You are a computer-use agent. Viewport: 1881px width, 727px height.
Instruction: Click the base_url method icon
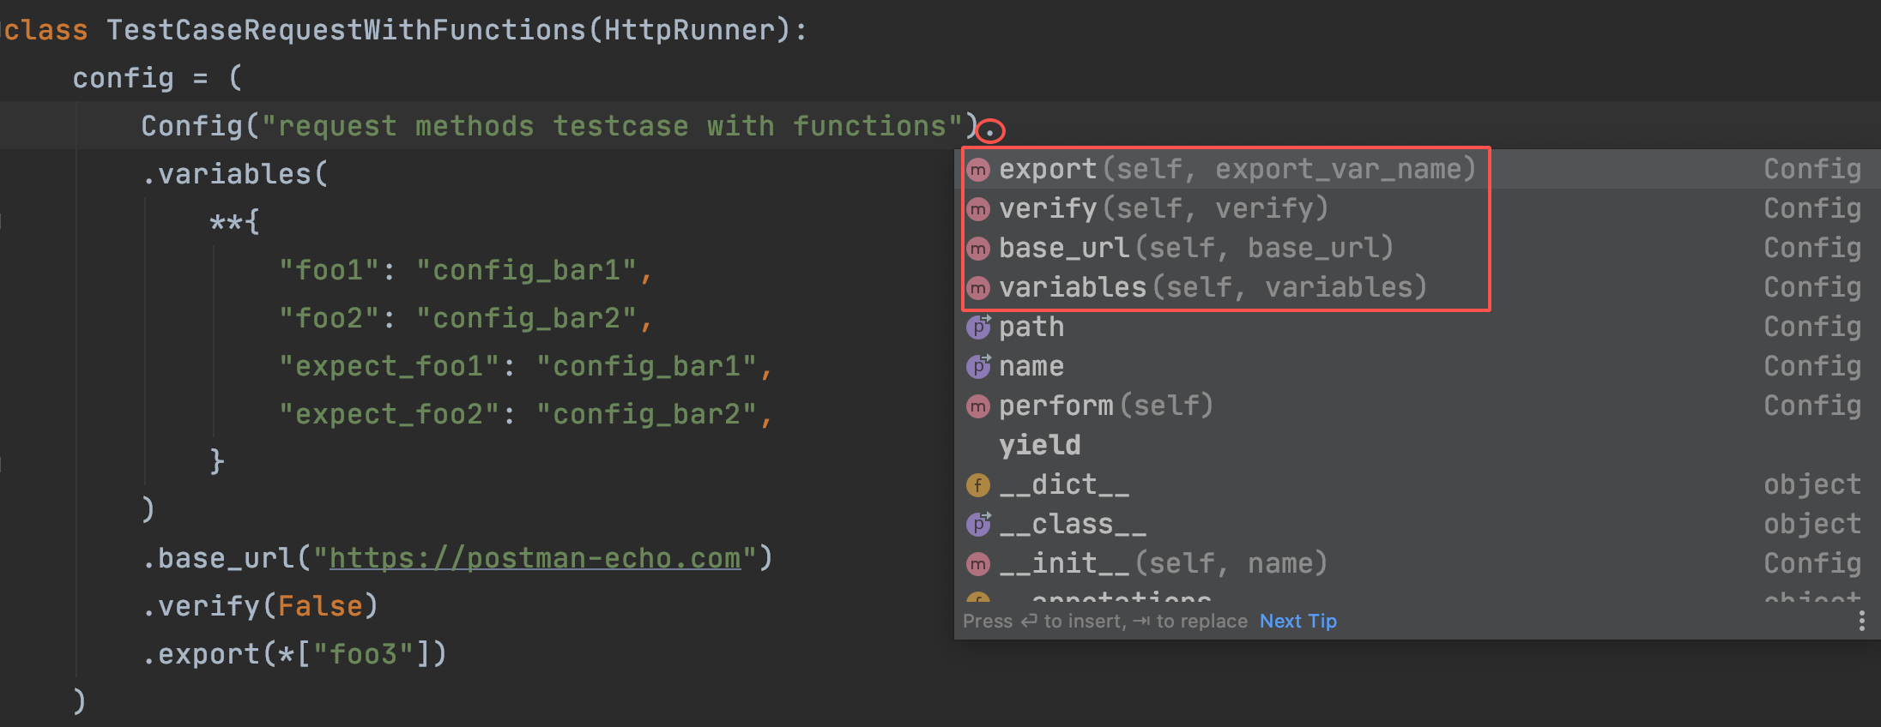[x=978, y=249]
